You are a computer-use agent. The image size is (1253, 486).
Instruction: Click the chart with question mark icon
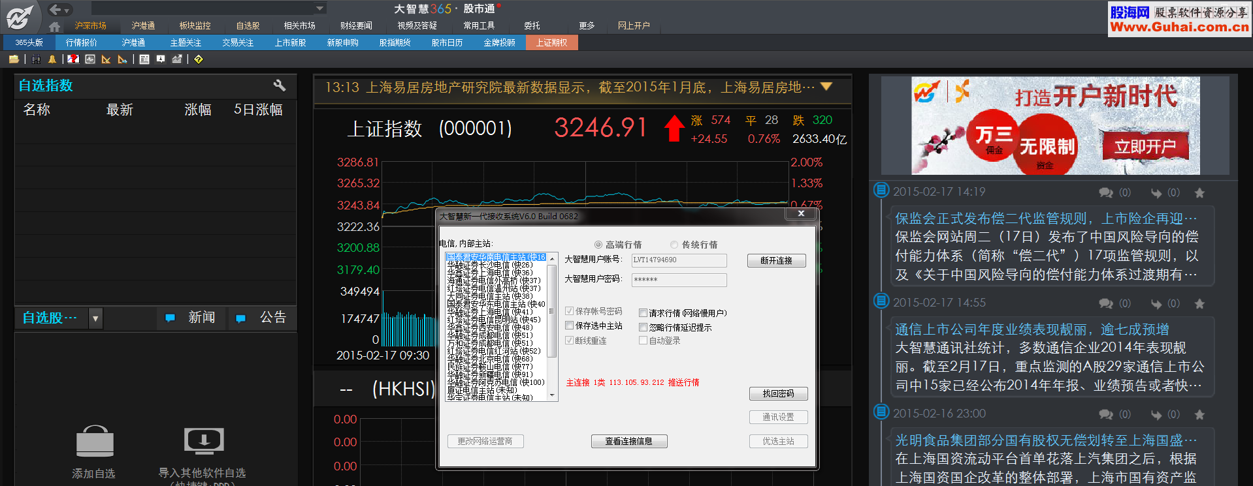[73, 59]
